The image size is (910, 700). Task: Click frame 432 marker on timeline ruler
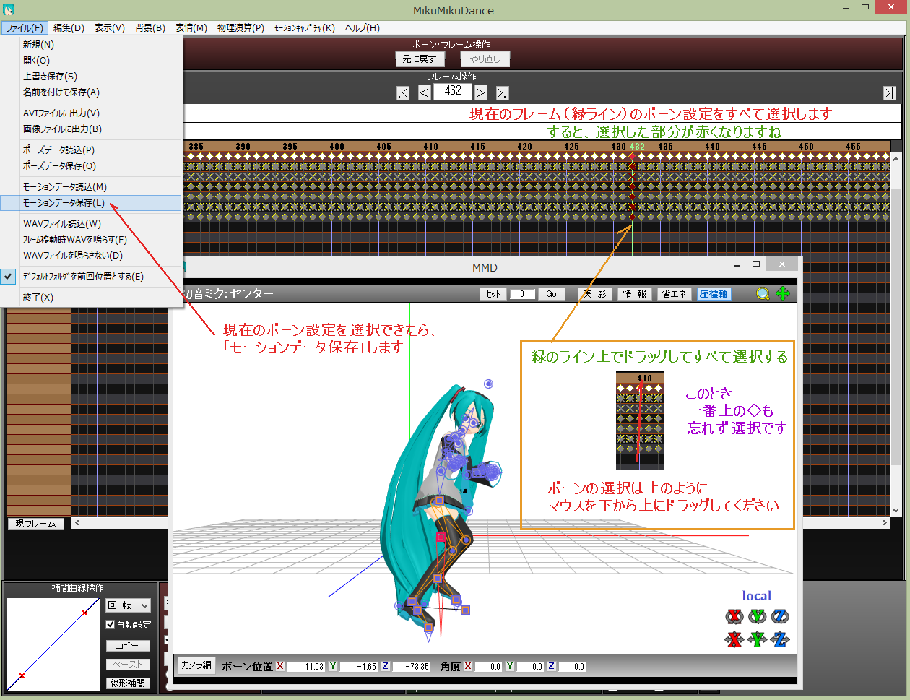(637, 147)
